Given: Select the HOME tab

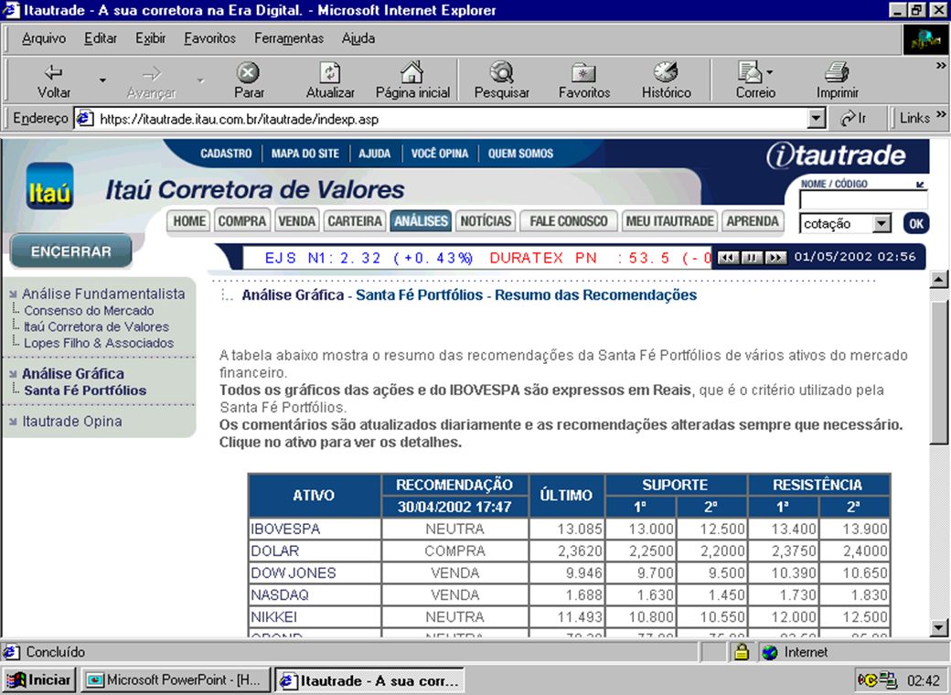Looking at the screenshot, I should click(x=189, y=221).
